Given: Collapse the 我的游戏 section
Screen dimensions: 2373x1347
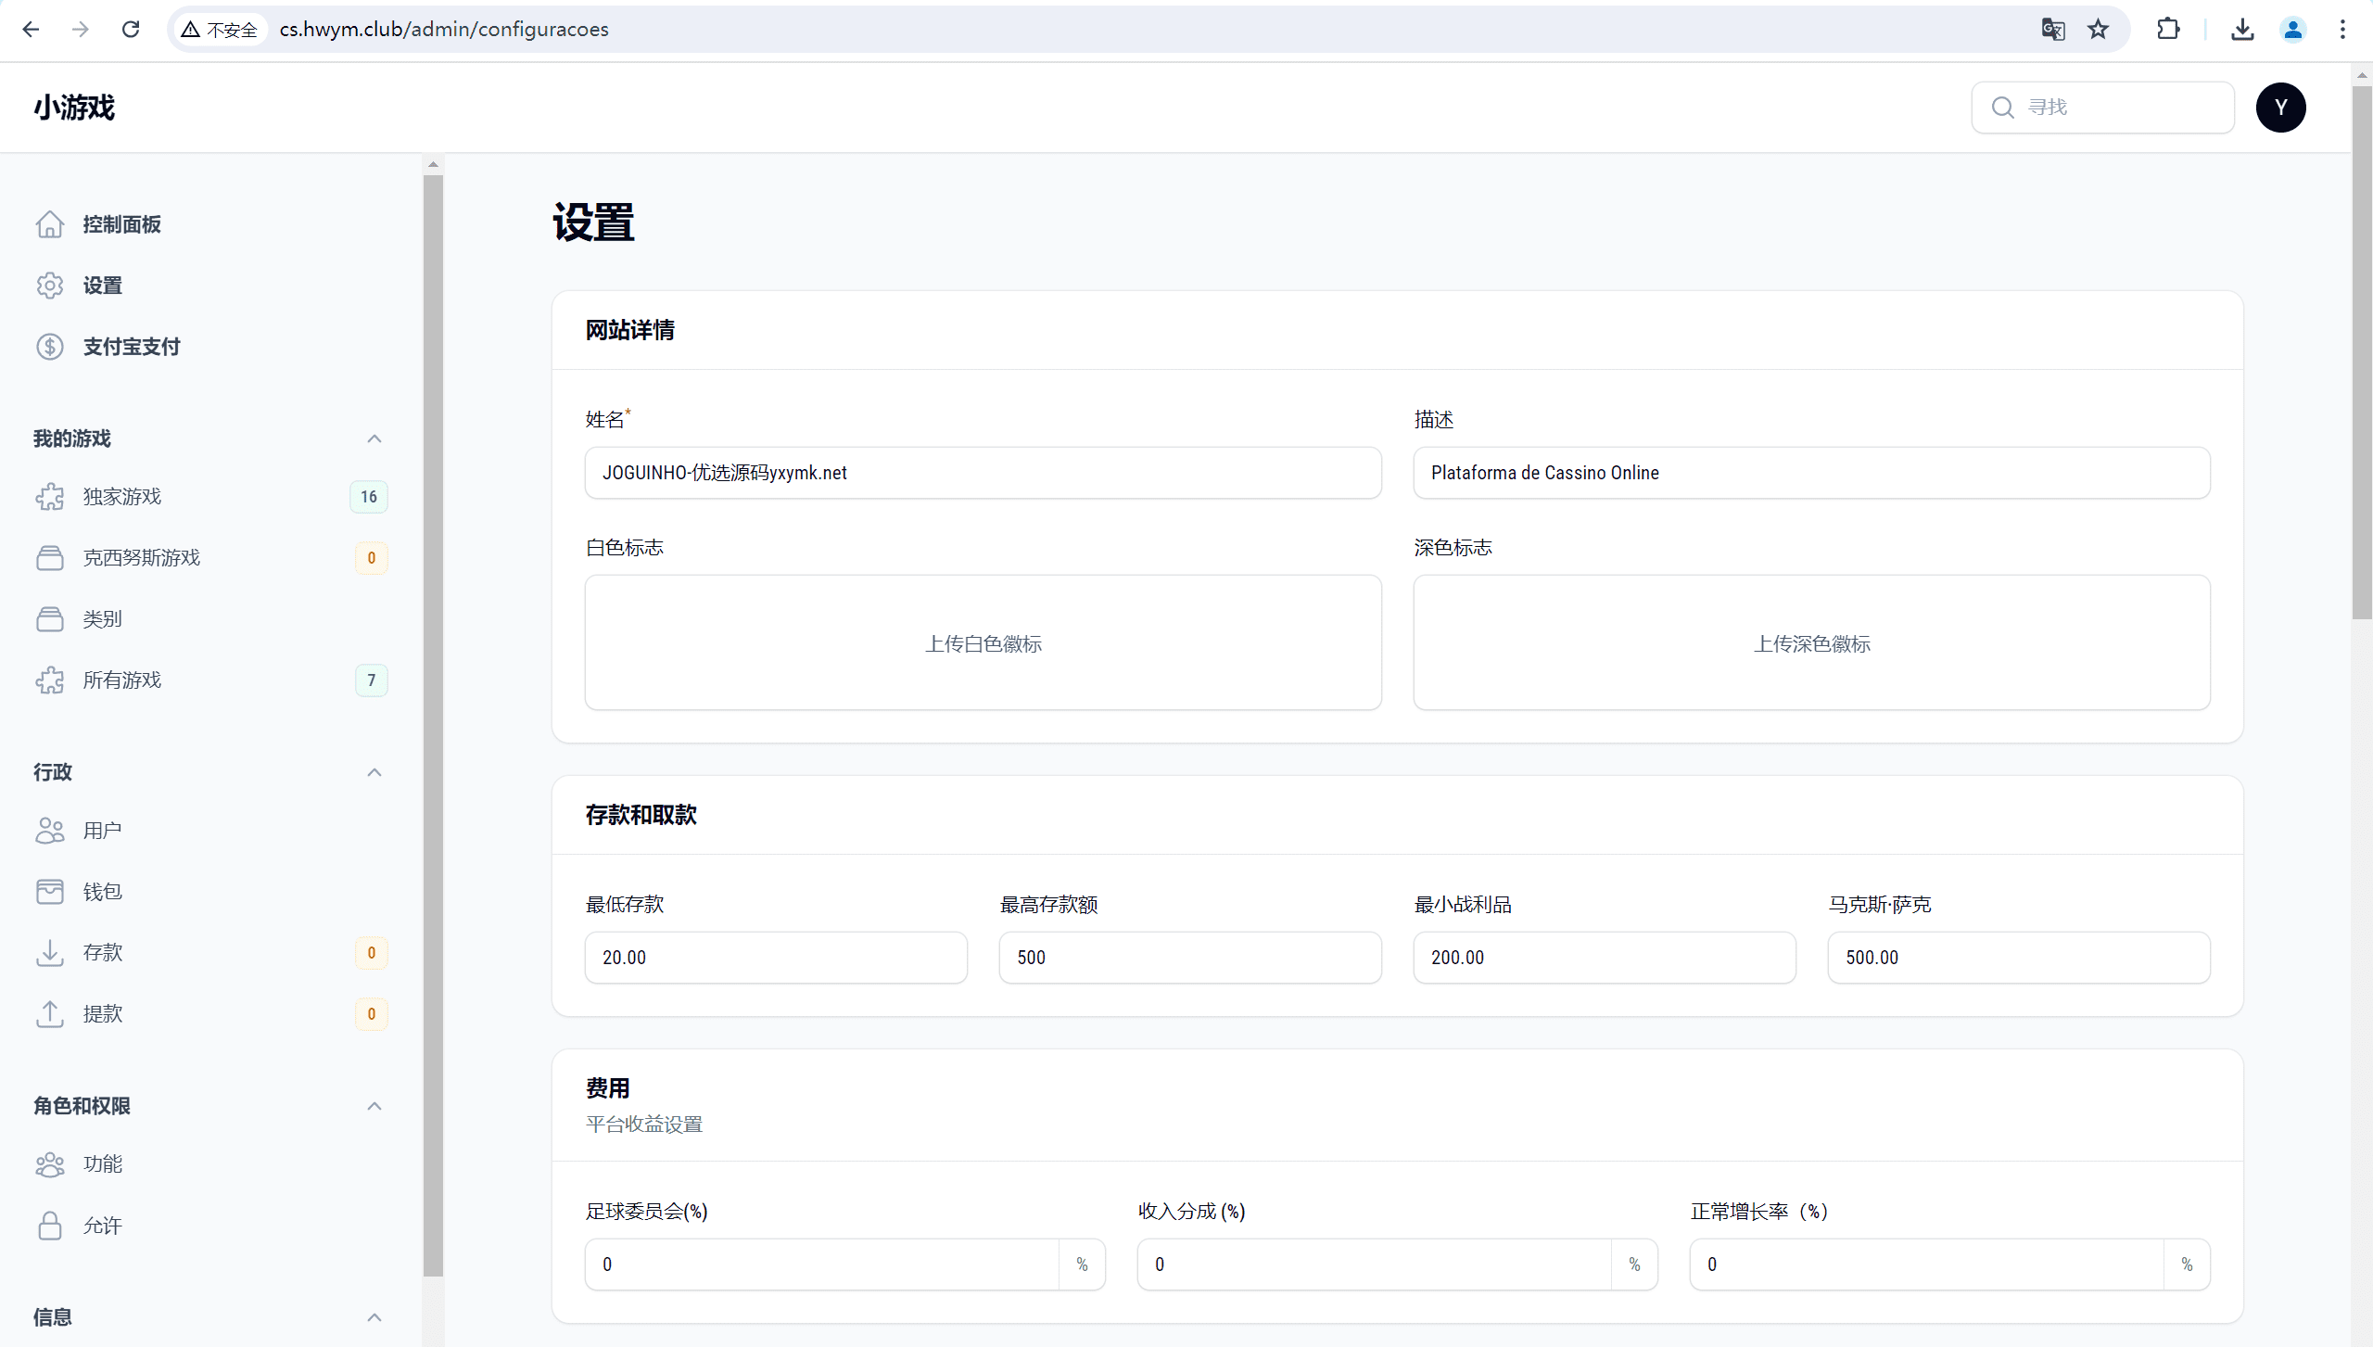Looking at the screenshot, I should (x=374, y=438).
